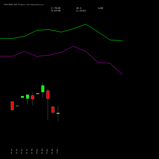This screenshot has width=159, height=159.
Task: Click the magenta indicator line
Action: tap(61, 52)
